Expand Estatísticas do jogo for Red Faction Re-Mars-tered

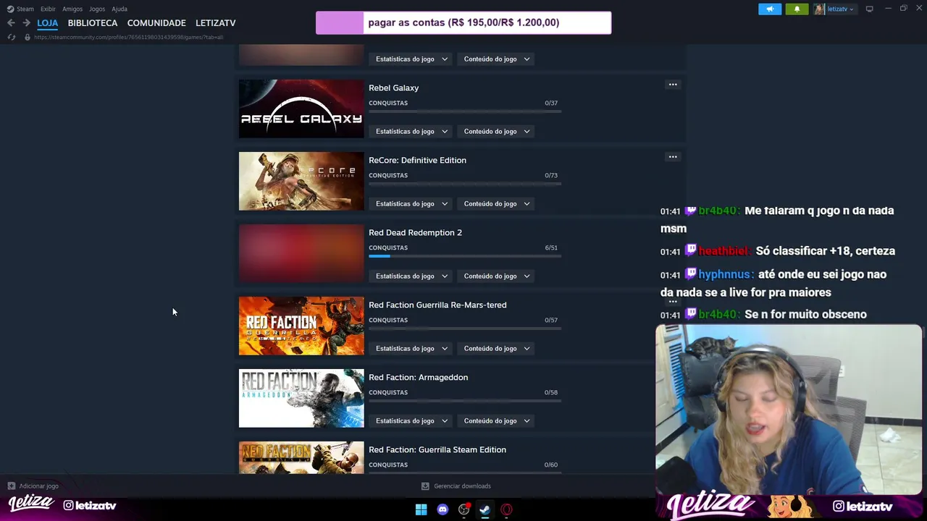coord(411,349)
